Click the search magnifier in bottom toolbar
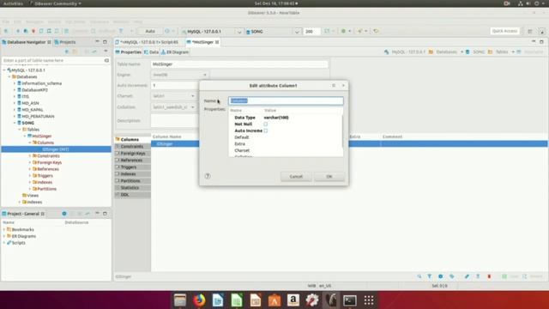The width and height of the screenshot is (549, 309). click(419, 276)
